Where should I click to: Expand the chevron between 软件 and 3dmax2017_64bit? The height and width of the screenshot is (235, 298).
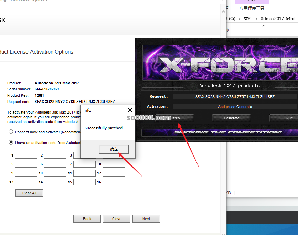point(256,19)
